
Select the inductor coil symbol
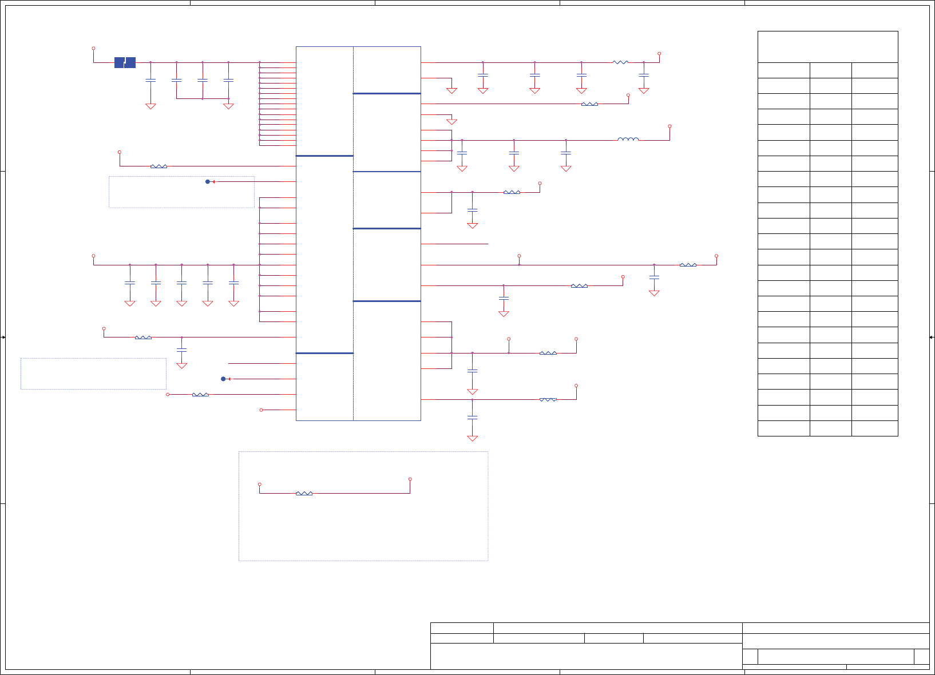pos(628,139)
